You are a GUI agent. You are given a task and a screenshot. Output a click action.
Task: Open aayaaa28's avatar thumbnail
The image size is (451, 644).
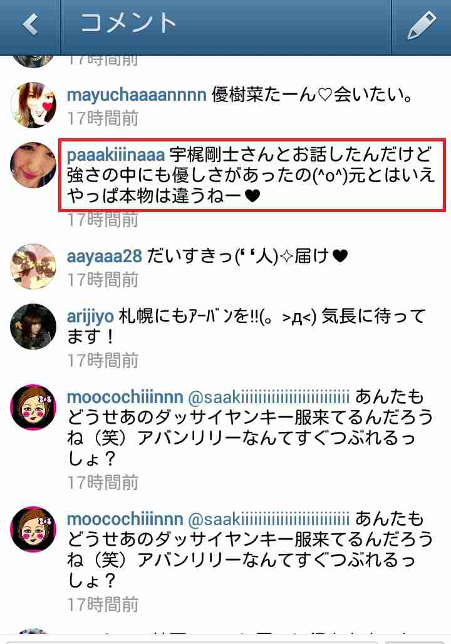tap(33, 267)
